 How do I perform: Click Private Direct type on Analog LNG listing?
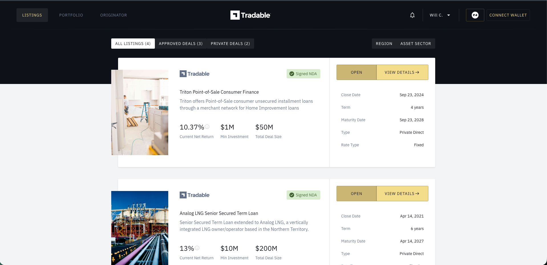[x=412, y=254]
